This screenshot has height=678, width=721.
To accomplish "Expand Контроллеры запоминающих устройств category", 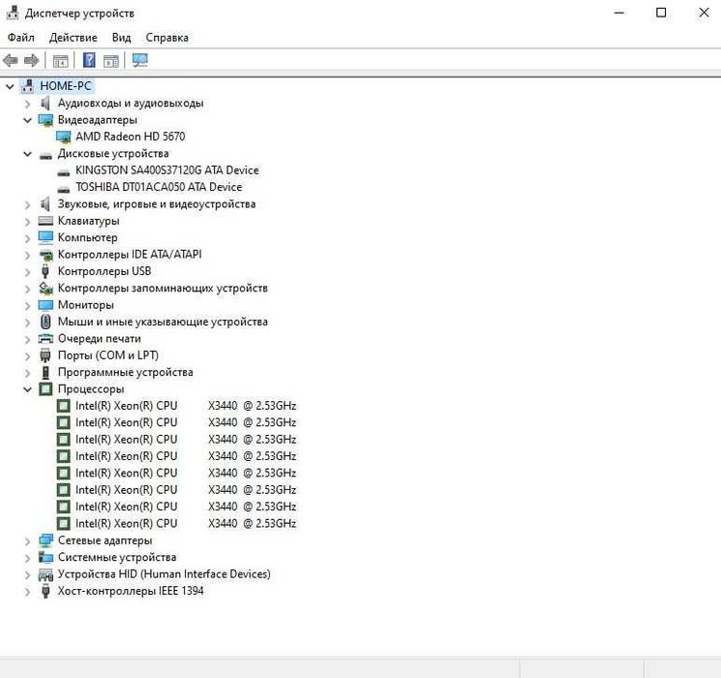I will pos(28,289).
